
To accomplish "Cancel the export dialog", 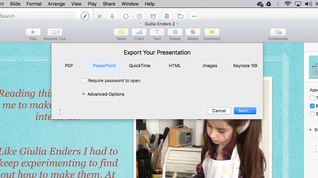I will (x=219, y=111).
